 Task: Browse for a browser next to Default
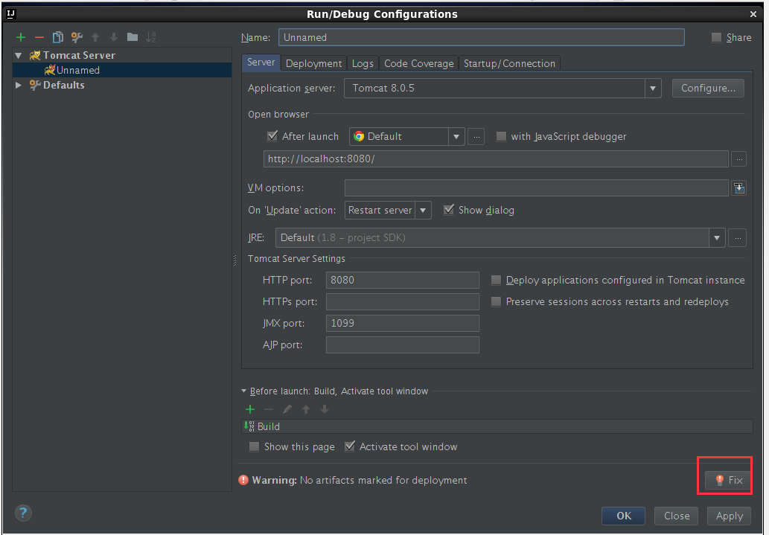click(x=476, y=137)
